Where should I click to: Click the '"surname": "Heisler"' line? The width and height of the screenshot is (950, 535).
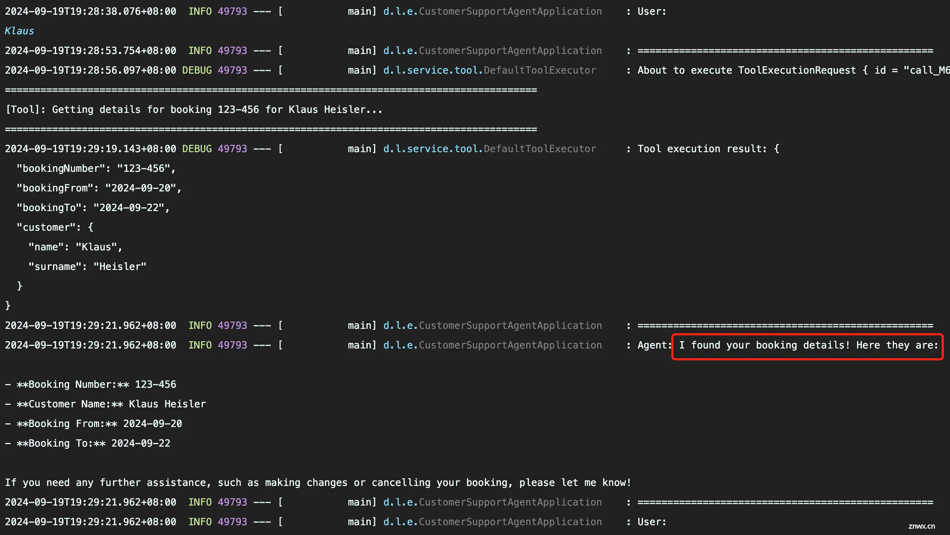coord(87,266)
